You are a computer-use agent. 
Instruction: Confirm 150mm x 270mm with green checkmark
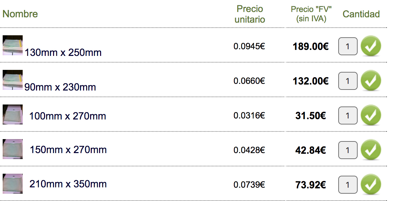[x=371, y=150]
